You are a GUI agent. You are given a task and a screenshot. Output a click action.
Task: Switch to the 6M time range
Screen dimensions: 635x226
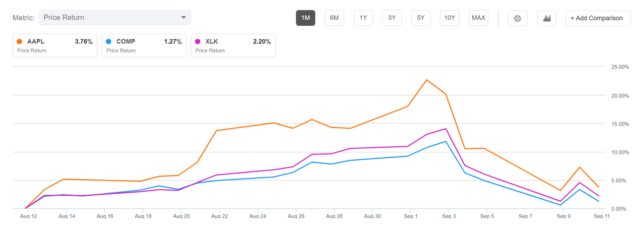[x=334, y=18]
